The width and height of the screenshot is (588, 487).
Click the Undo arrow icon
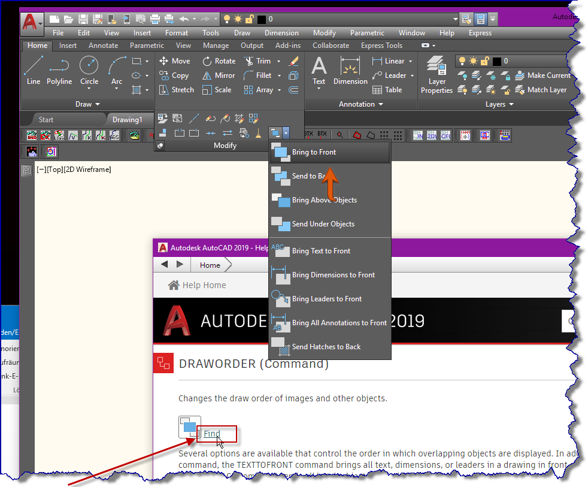coord(184,19)
